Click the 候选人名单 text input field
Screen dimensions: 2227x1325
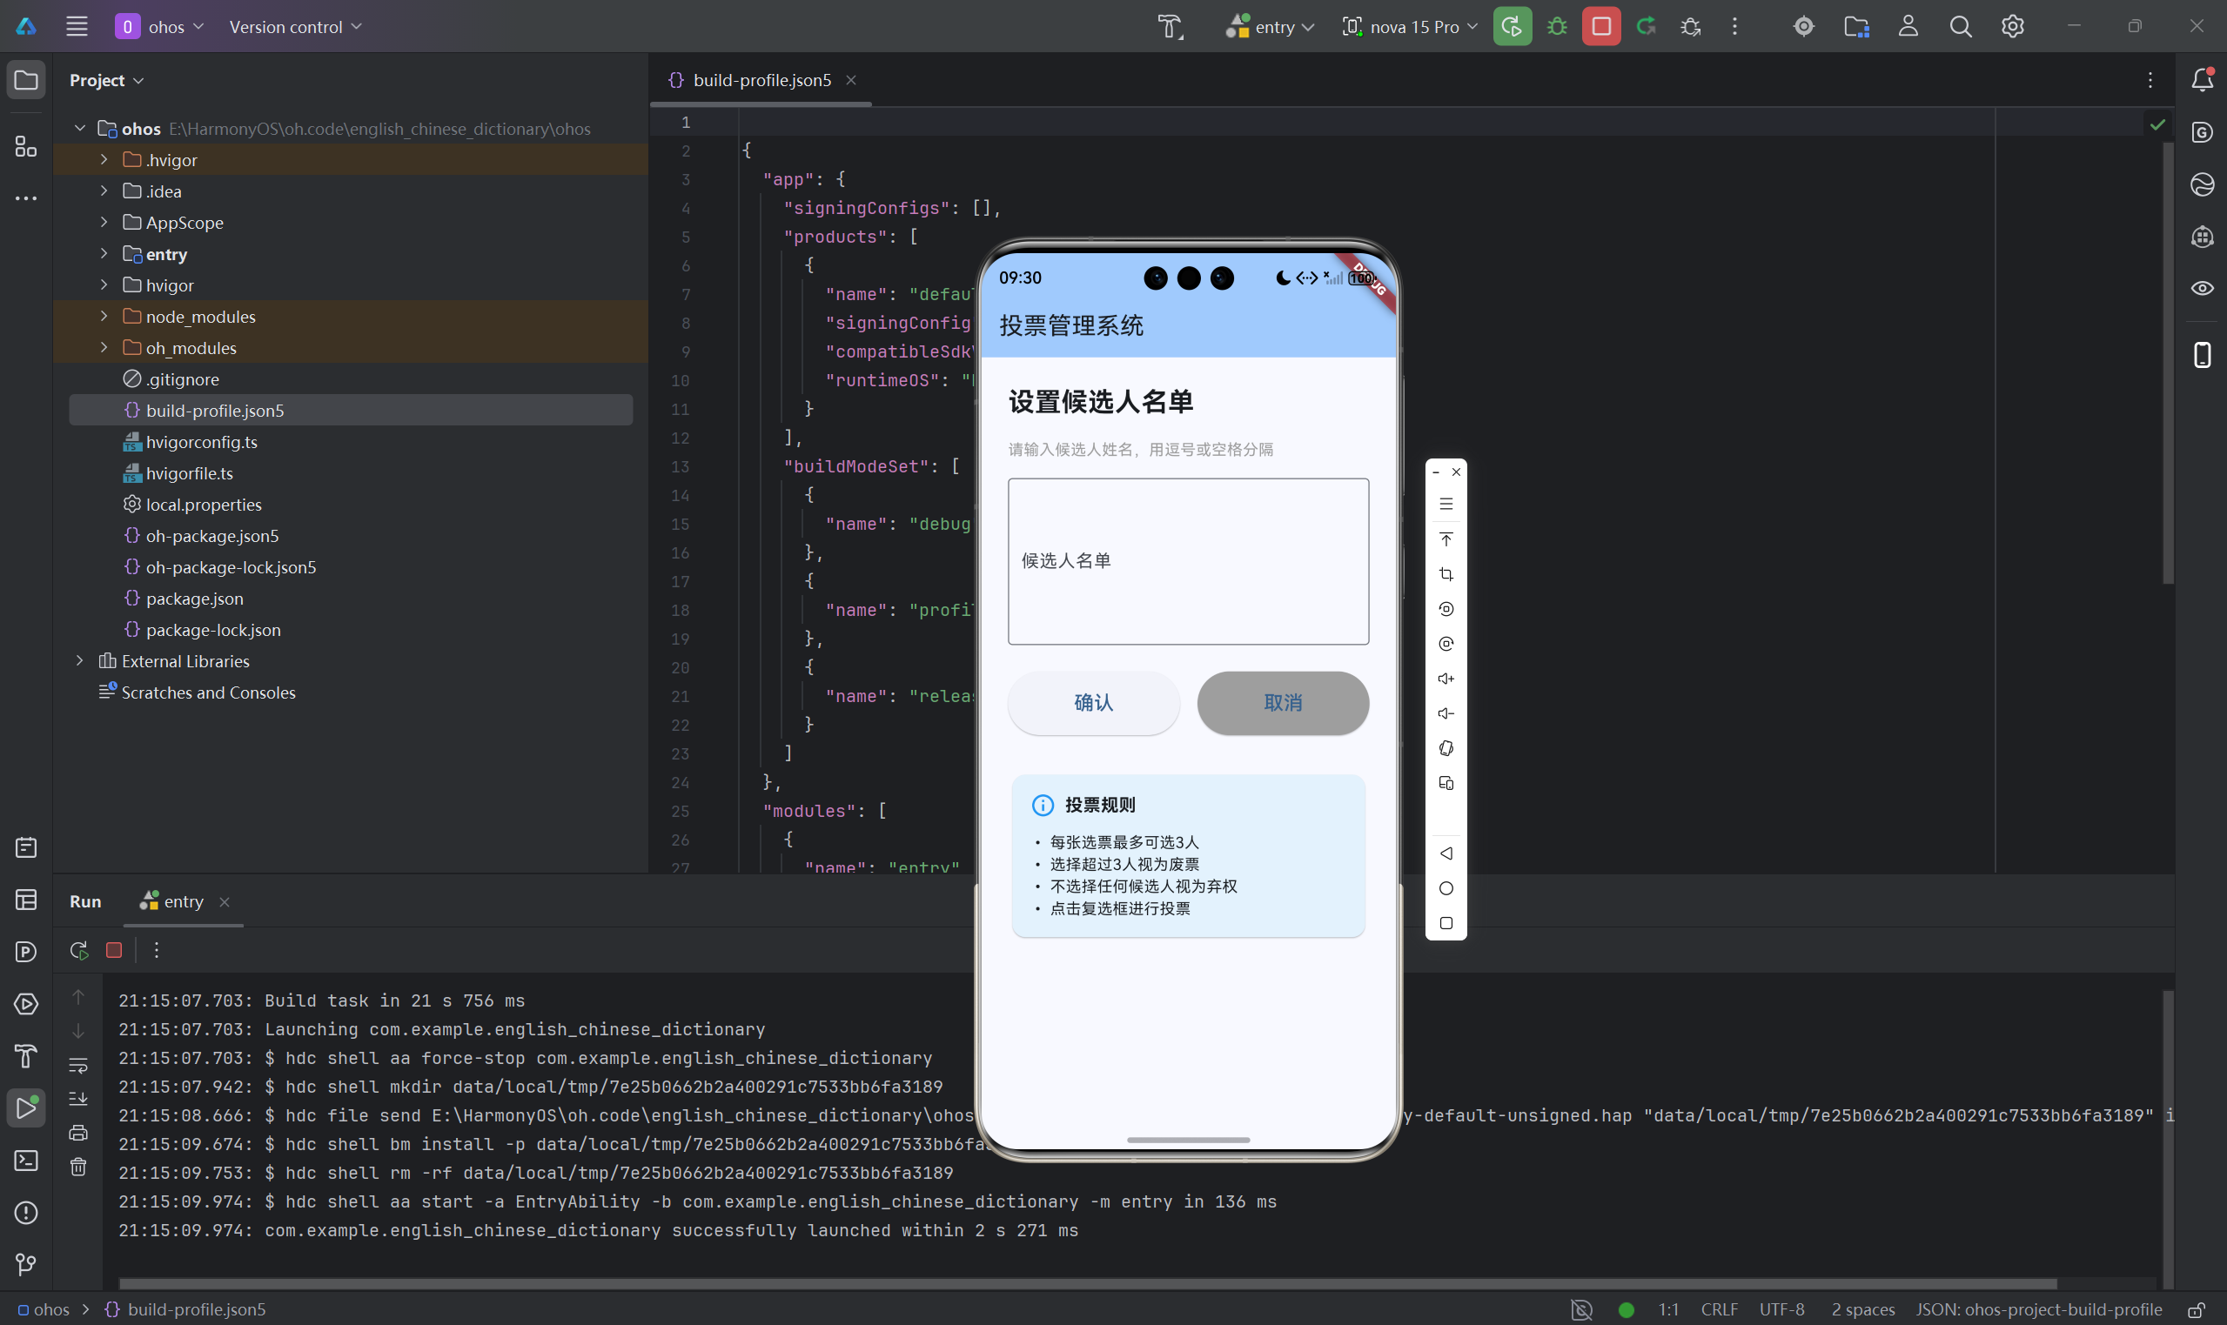[1188, 561]
